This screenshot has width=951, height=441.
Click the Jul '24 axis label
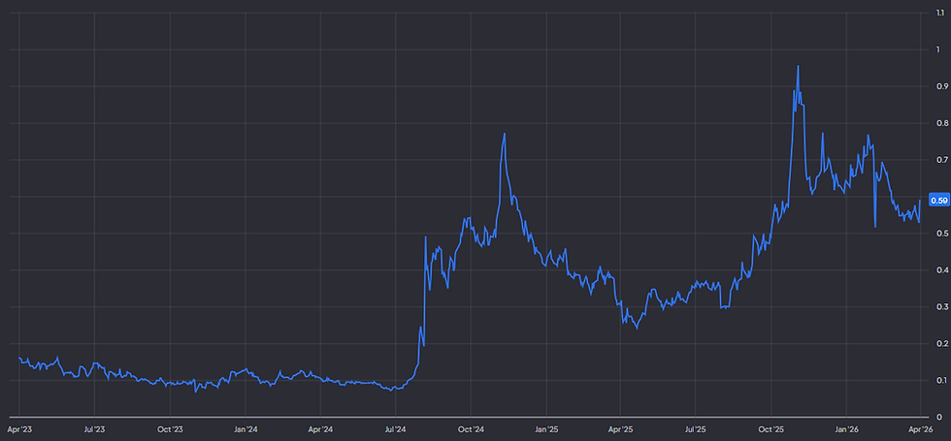coord(396,429)
